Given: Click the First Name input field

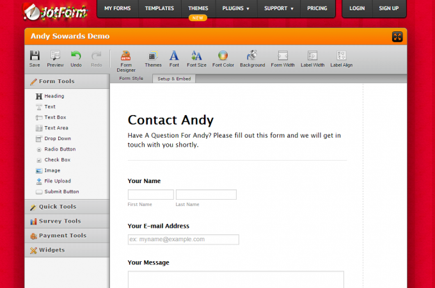Looking at the screenshot, I should coord(150,195).
